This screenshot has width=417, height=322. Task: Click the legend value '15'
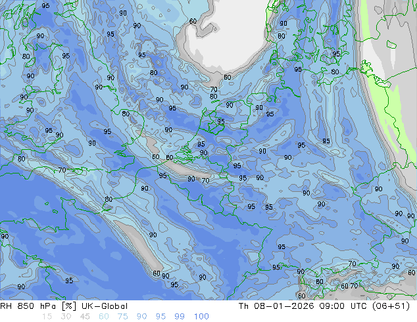click(47, 317)
